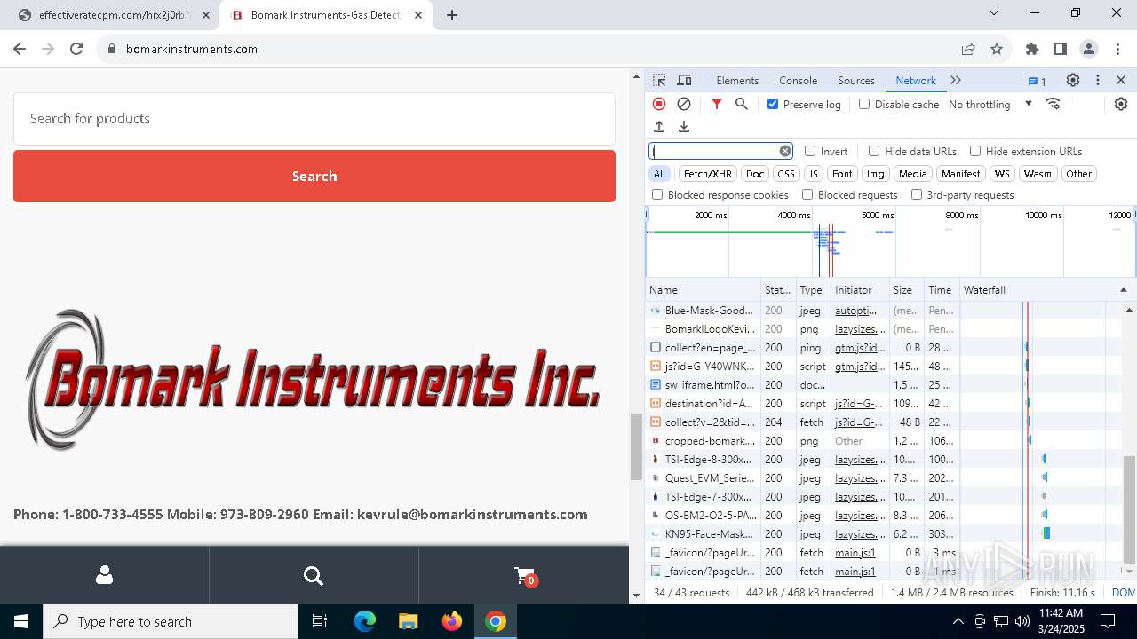Share this page icon
Screen dimensions: 1137x639
point(968,49)
